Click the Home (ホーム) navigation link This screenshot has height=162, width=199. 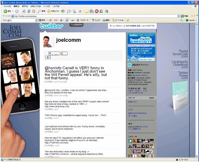(112, 26)
